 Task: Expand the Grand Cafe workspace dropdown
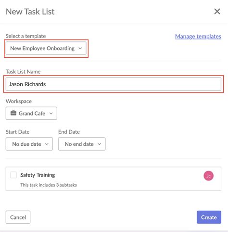31,113
